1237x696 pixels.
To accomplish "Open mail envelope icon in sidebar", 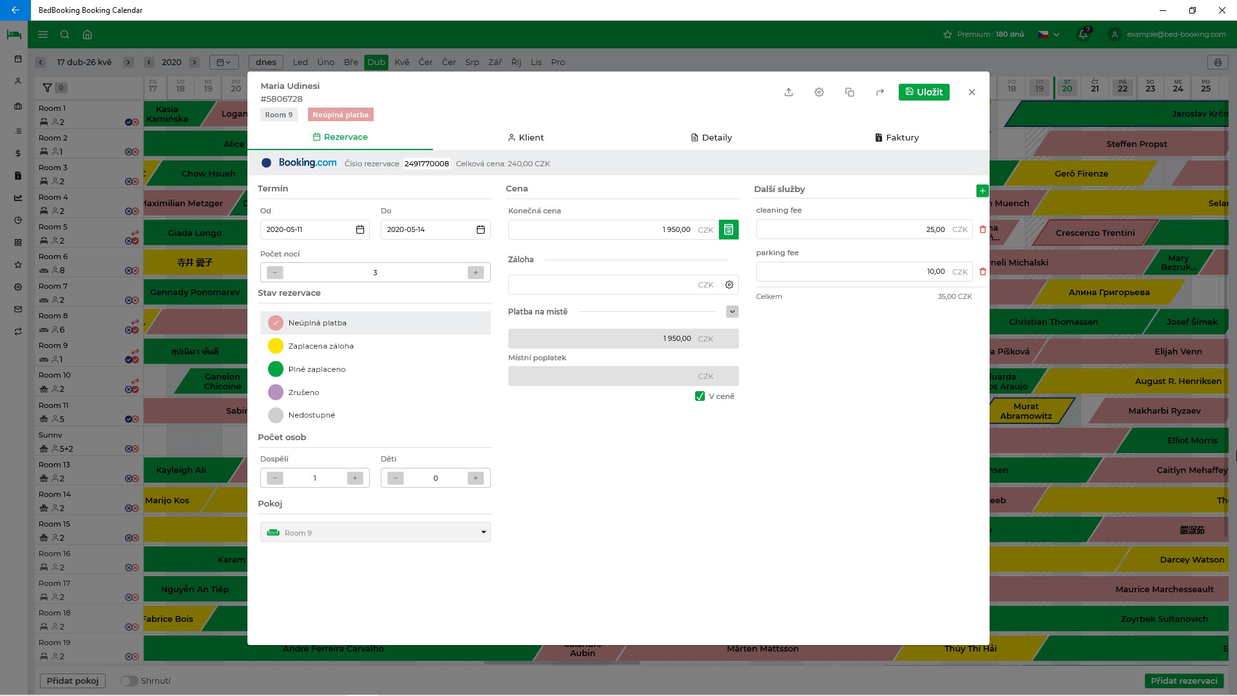I will (x=18, y=309).
